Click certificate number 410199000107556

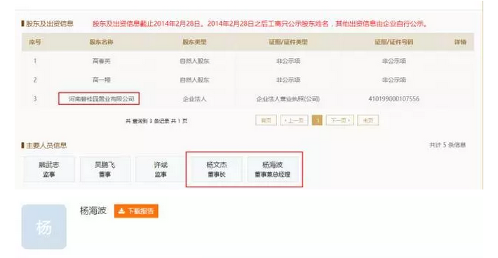click(x=393, y=99)
